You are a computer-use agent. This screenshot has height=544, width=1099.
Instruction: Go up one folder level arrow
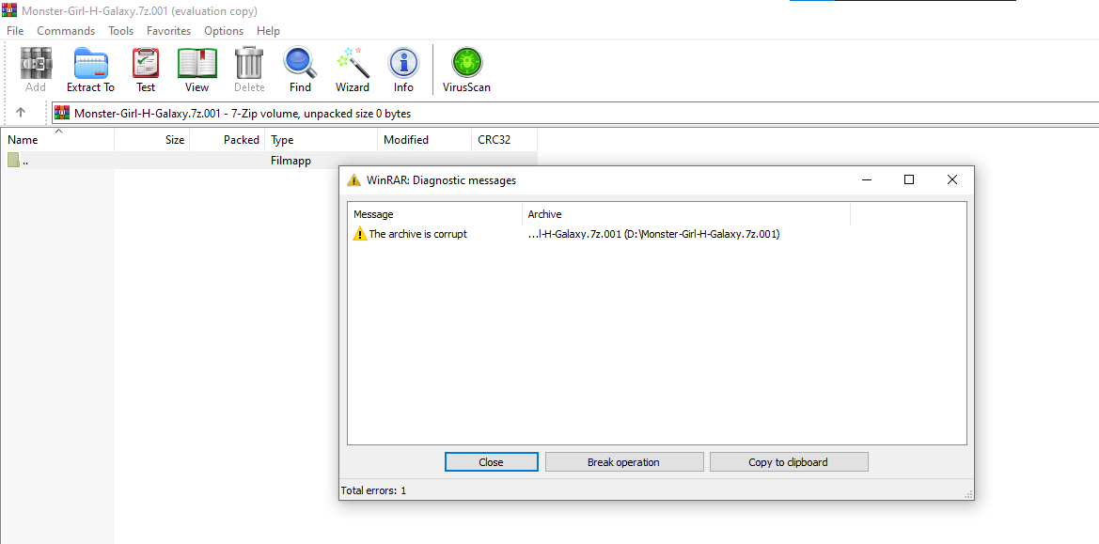21,113
